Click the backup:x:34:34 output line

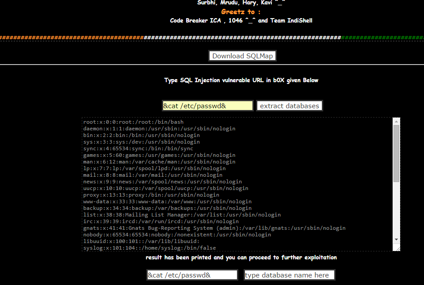click(168, 208)
